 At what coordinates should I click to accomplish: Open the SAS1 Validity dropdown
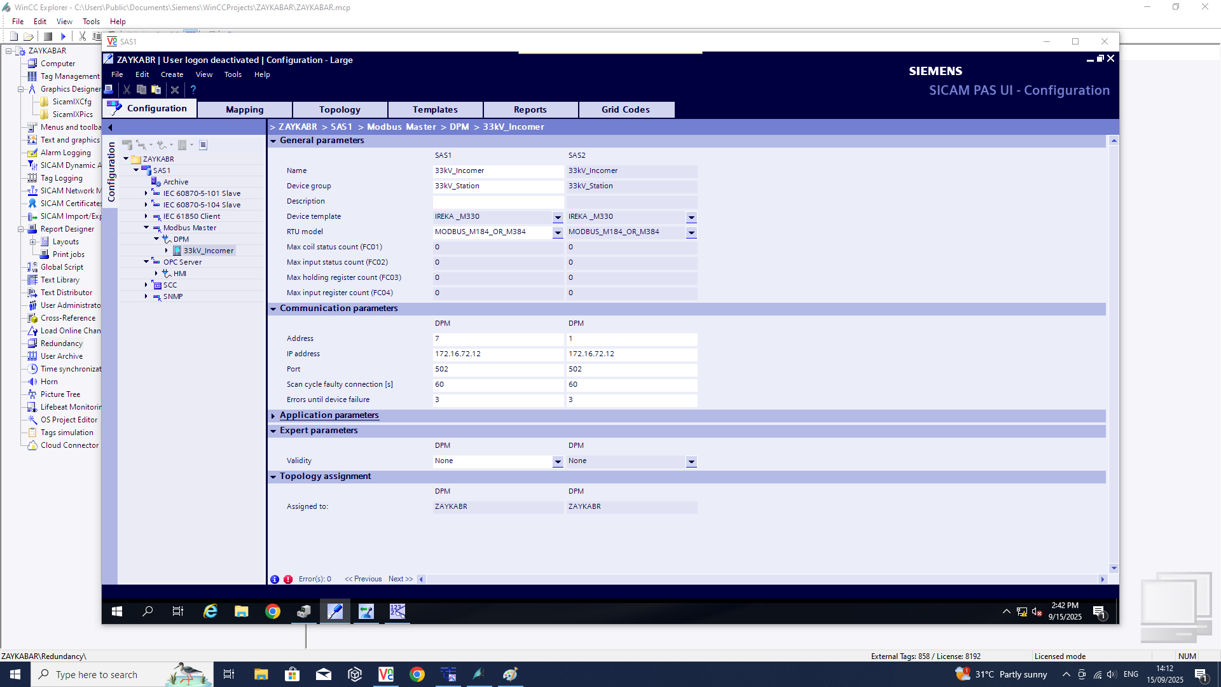click(558, 462)
